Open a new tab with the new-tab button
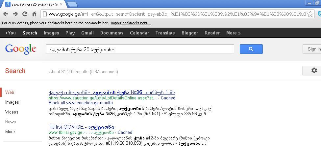321x146 pixels. click(72, 4)
